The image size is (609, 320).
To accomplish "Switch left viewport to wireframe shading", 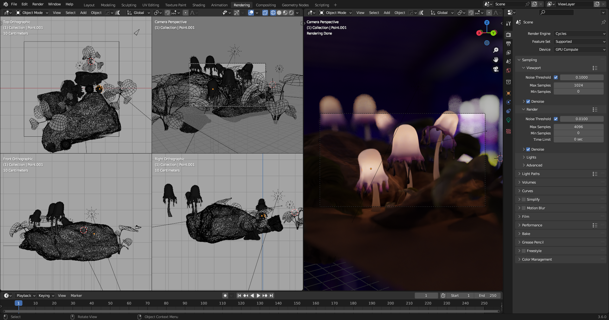I will (x=273, y=13).
